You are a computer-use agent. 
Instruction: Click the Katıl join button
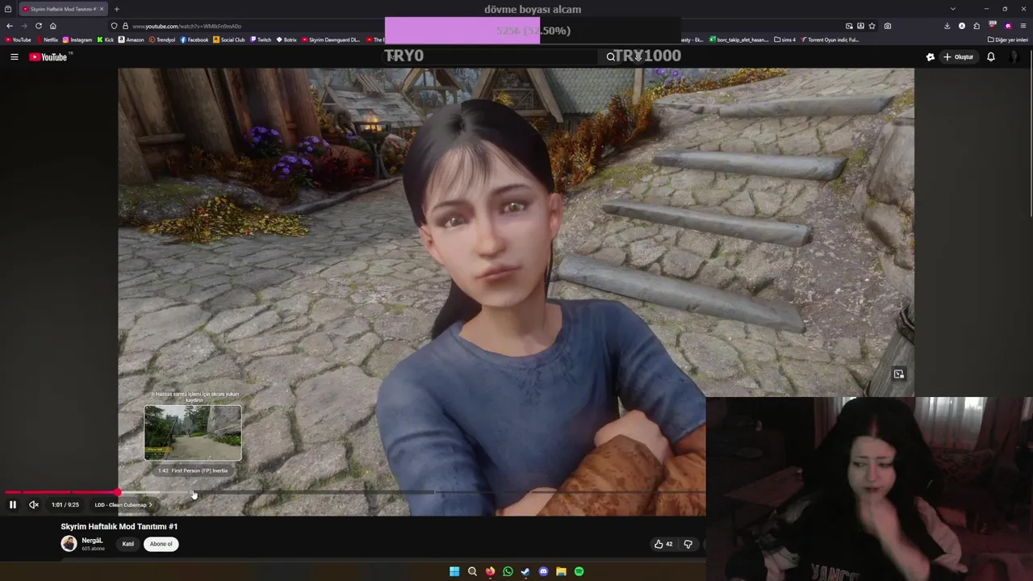tap(128, 544)
